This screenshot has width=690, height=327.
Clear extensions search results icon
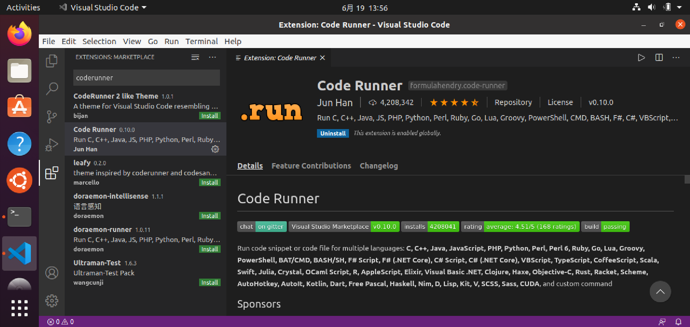click(195, 57)
